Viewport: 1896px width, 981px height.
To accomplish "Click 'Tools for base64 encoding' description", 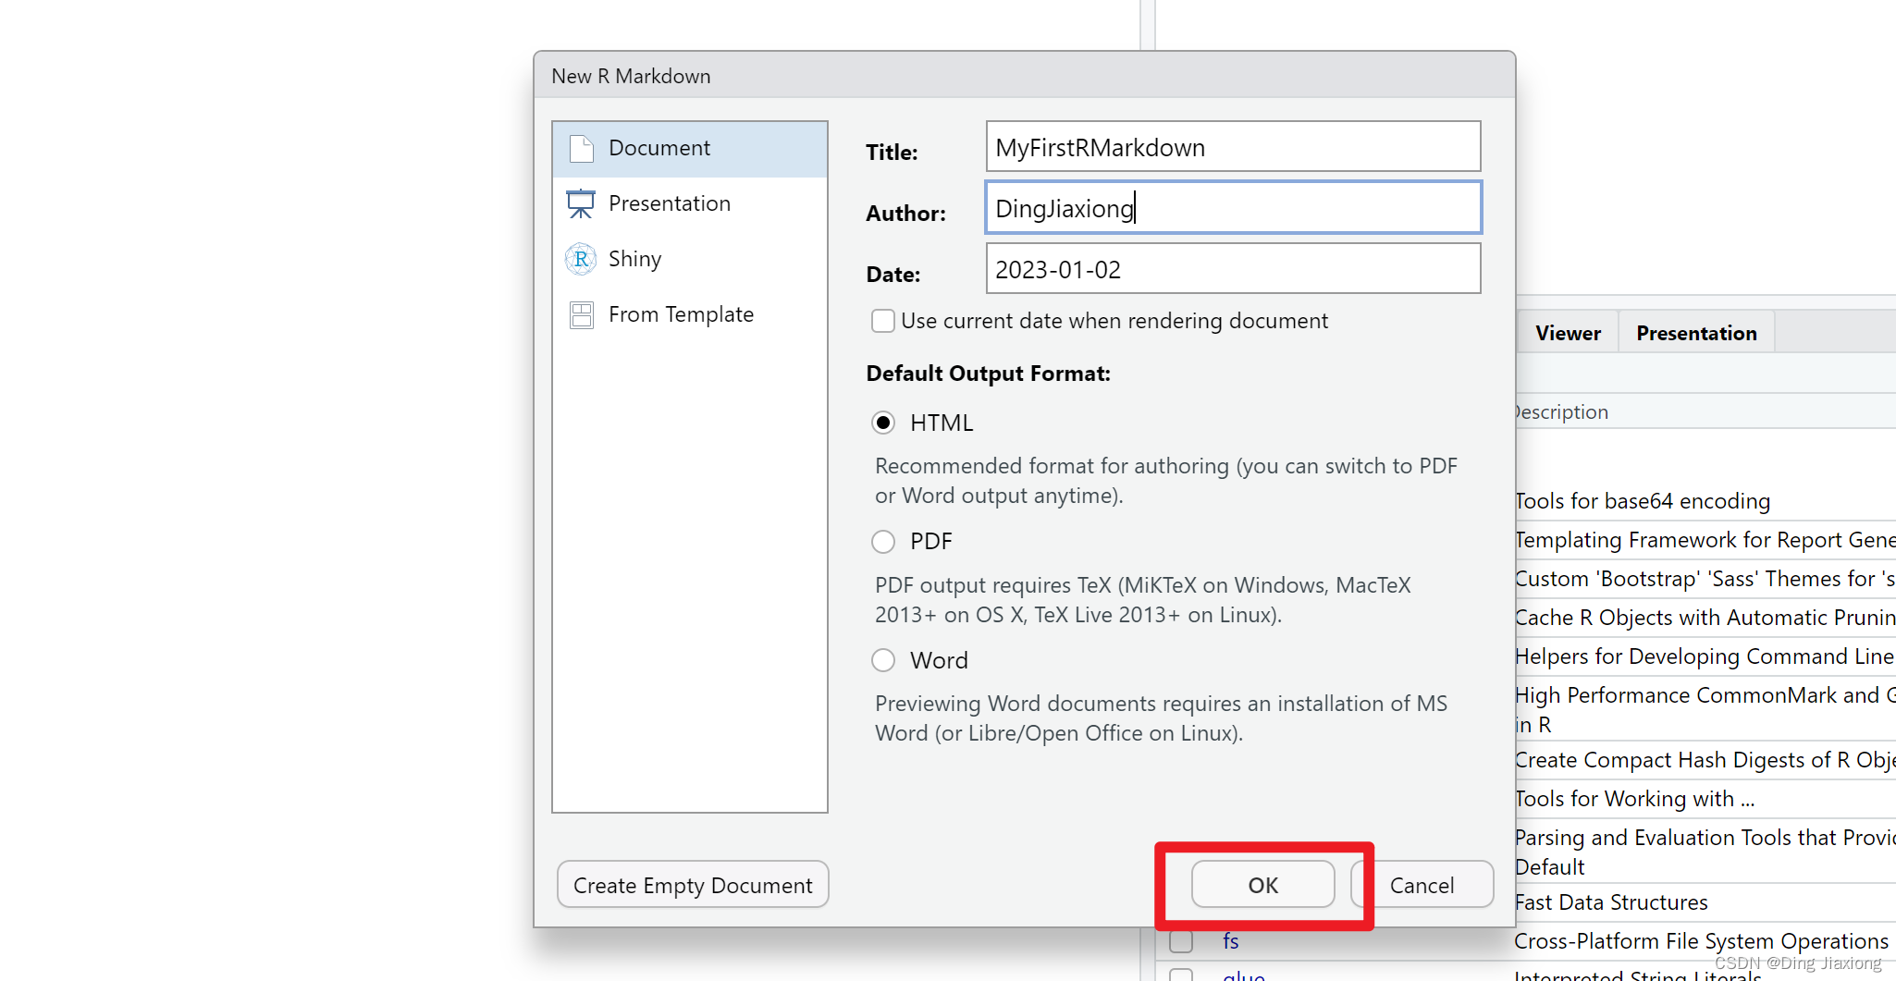I will coord(1643,501).
